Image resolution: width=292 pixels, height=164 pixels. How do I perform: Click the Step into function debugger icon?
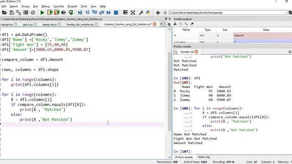(x=94, y=13)
